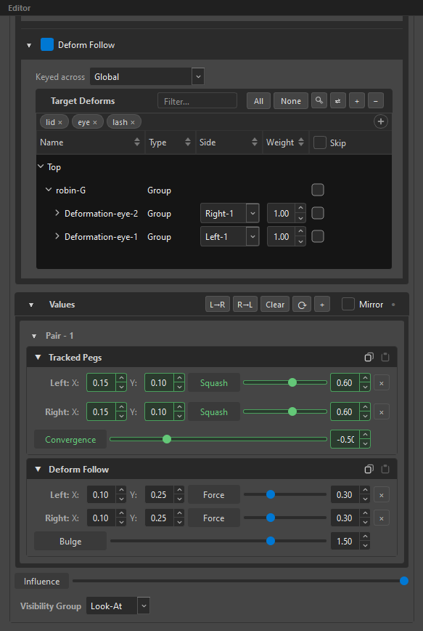Toggle the Skip column header checkbox
The height and width of the screenshot is (631, 423).
[x=320, y=142]
